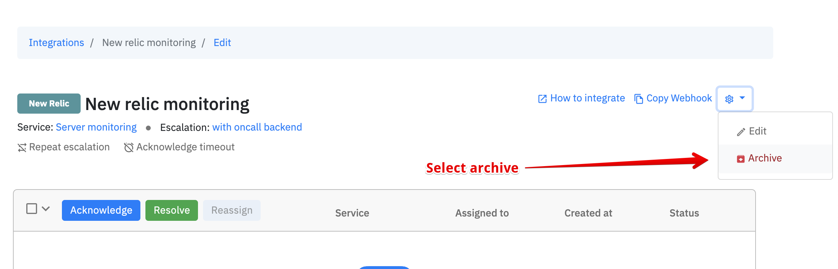Screen dimensions: 838x269
Task: Tick the select-all checkbox in the table header
Action: coord(32,209)
